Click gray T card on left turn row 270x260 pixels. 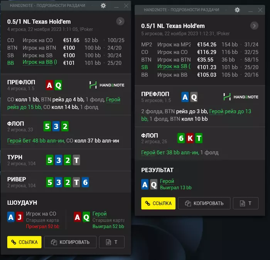coord(76,160)
